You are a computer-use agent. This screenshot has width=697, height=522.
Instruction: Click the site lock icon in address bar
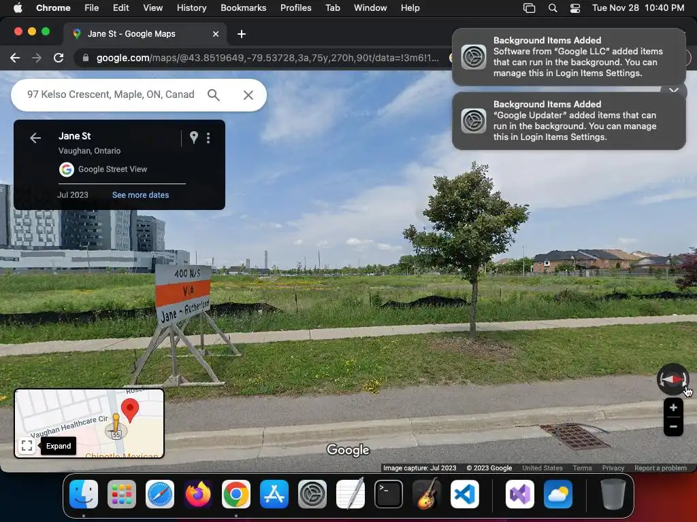(x=86, y=58)
